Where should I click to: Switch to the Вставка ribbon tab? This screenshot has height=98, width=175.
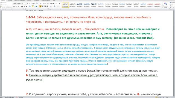pos(10,1)
